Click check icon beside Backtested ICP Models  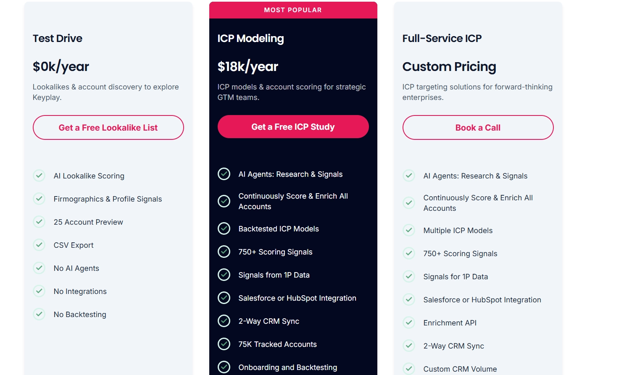point(224,228)
